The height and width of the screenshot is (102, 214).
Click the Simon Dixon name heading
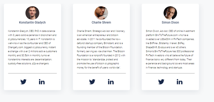pos(170,22)
